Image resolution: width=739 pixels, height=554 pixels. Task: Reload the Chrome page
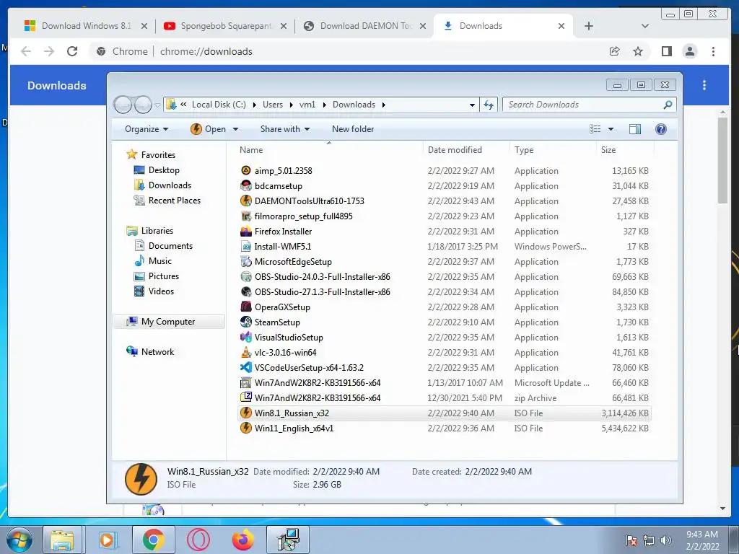[72, 51]
